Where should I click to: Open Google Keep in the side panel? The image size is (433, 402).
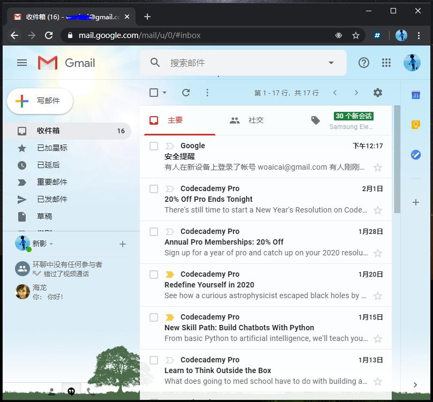[x=415, y=124]
